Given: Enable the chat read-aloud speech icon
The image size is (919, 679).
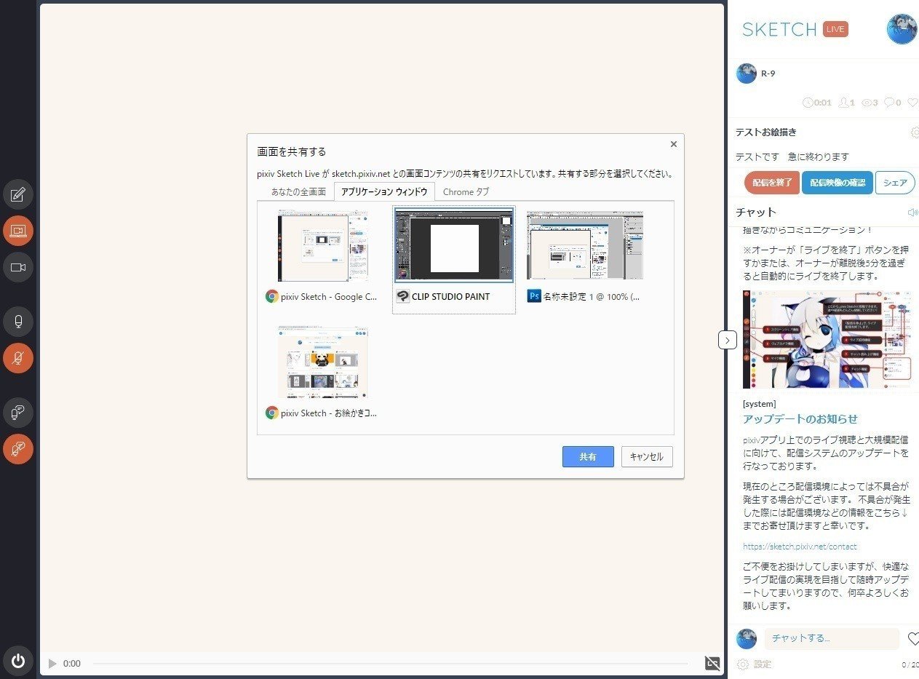Looking at the screenshot, I should point(18,413).
